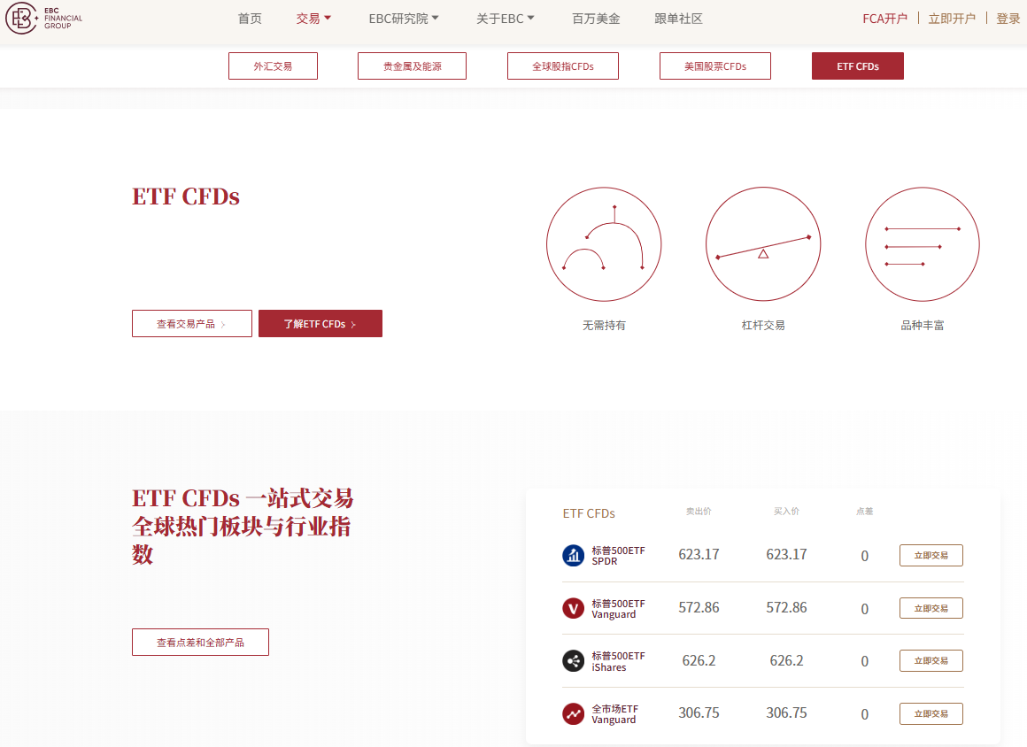Click the 623.17 sell price value
The width and height of the screenshot is (1027, 747).
click(x=699, y=555)
